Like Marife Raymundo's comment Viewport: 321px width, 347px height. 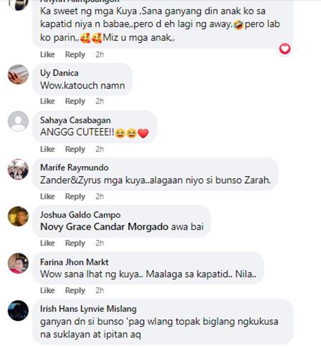coord(48,196)
